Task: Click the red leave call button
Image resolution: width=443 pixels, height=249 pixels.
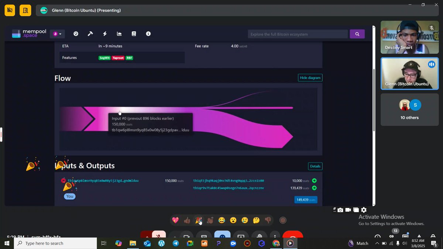Action: tap(293, 234)
